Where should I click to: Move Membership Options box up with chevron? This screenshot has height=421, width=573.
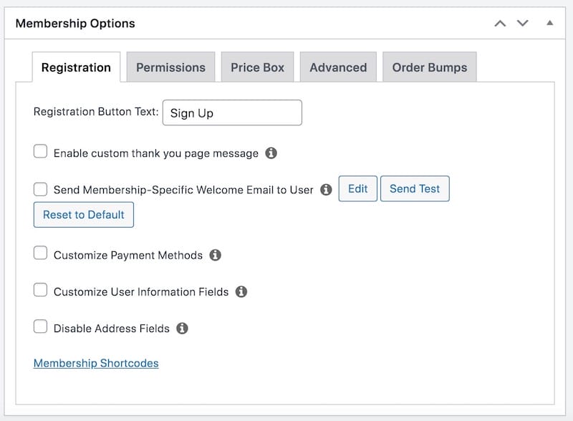pos(501,23)
